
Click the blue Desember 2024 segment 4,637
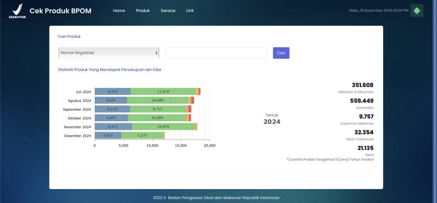108,135
